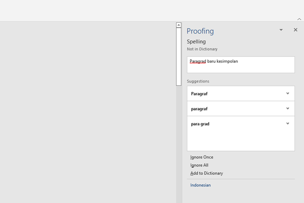Click the word kesimpolan in the sentence box
The width and height of the screenshot is (304, 203).
point(227,61)
